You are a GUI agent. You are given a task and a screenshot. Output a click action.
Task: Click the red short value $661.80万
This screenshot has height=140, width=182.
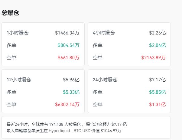68,57
